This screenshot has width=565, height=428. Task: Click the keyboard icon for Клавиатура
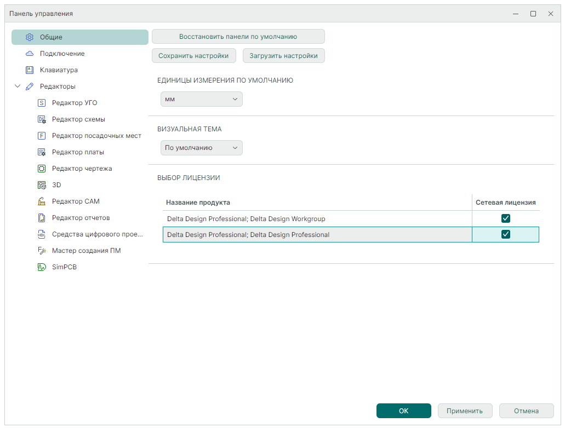(30, 70)
